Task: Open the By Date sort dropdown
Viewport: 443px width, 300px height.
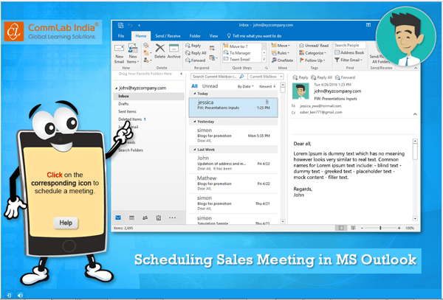Action: (x=246, y=86)
